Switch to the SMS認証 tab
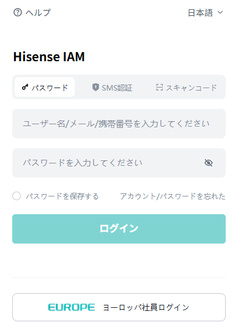Image resolution: width=241 pixels, height=325 pixels. pyautogui.click(x=112, y=88)
